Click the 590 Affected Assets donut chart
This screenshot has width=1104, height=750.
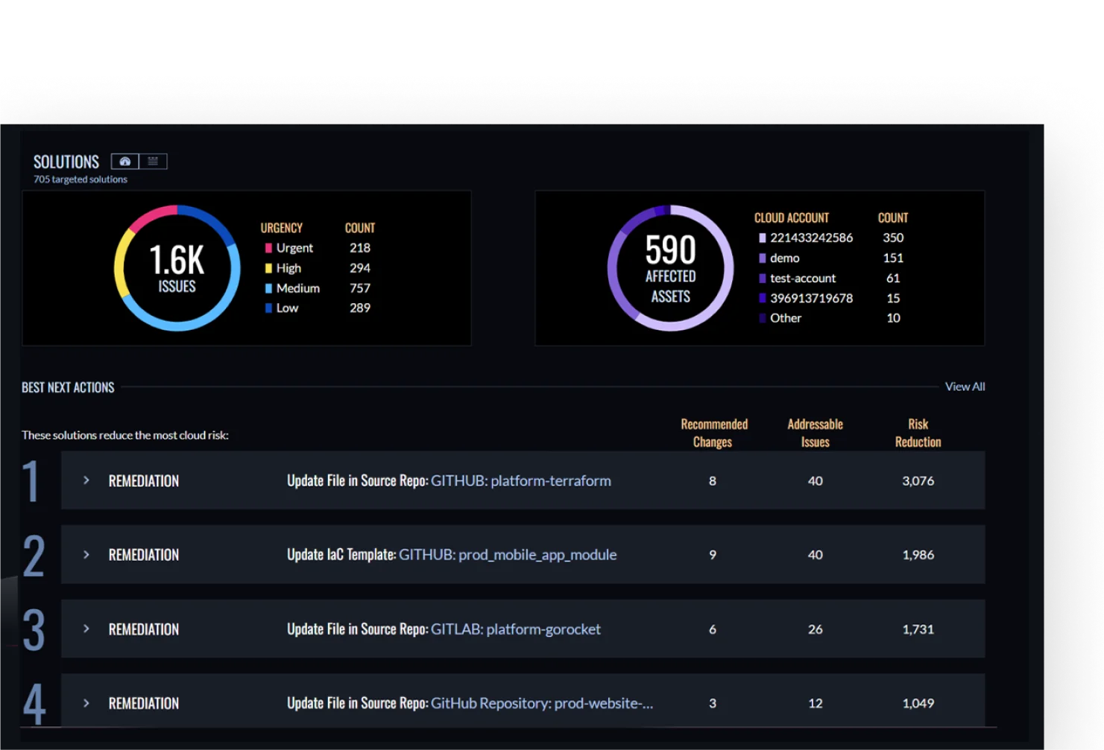(x=671, y=268)
